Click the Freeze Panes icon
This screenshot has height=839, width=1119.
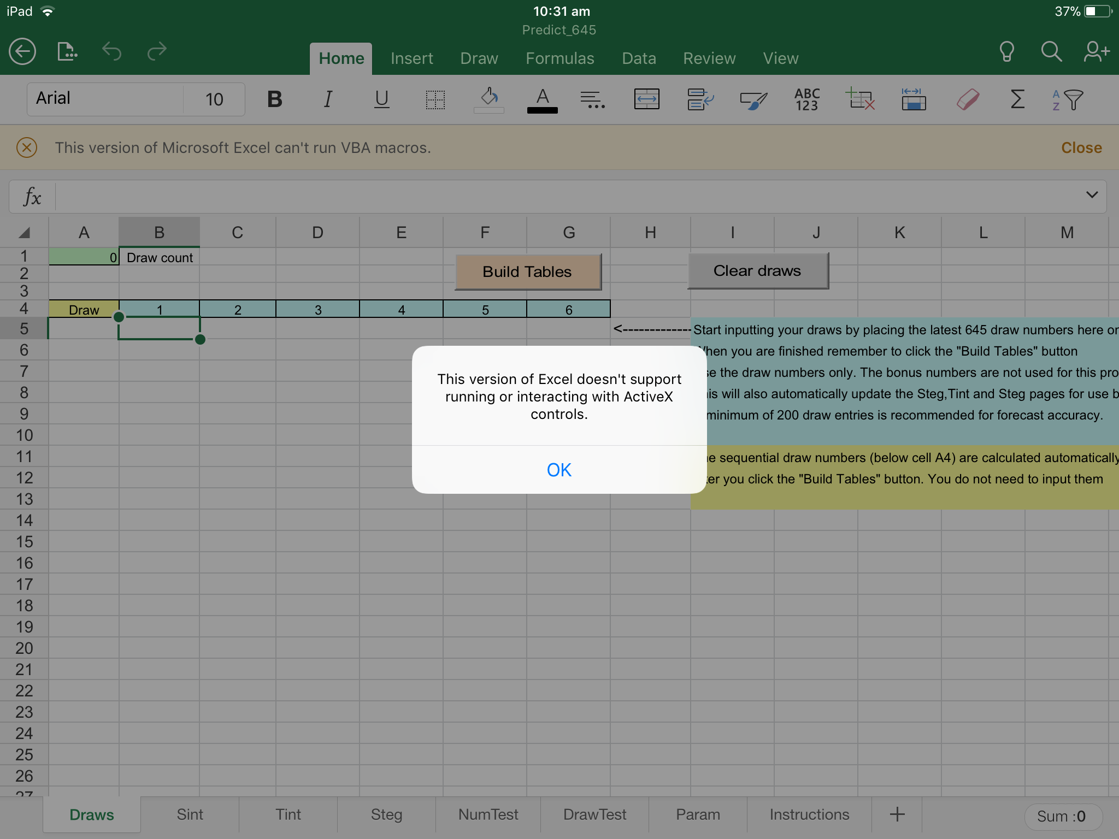[x=915, y=98]
